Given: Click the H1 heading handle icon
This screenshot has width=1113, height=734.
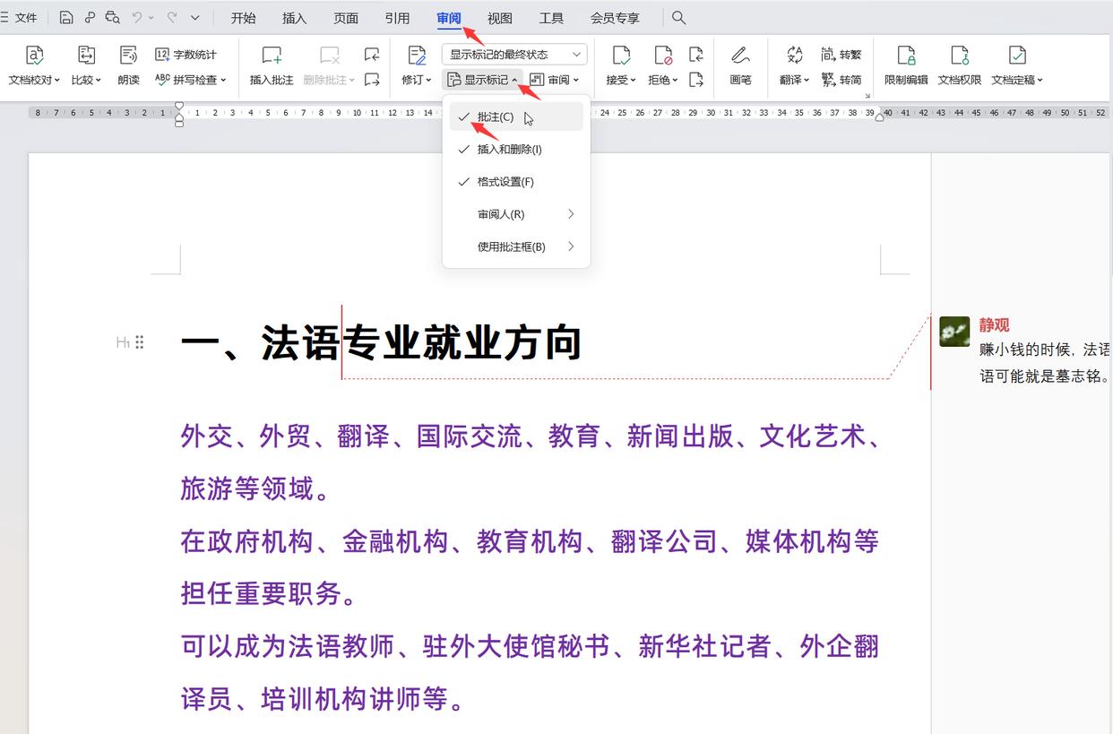Looking at the screenshot, I should pos(123,342).
